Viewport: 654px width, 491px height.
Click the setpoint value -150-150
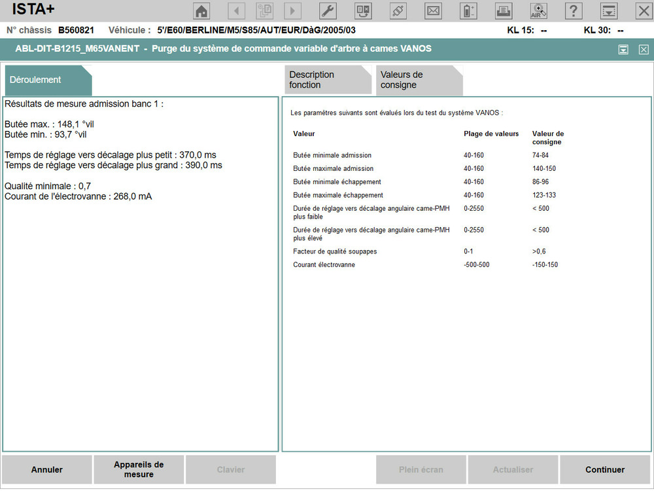point(545,264)
